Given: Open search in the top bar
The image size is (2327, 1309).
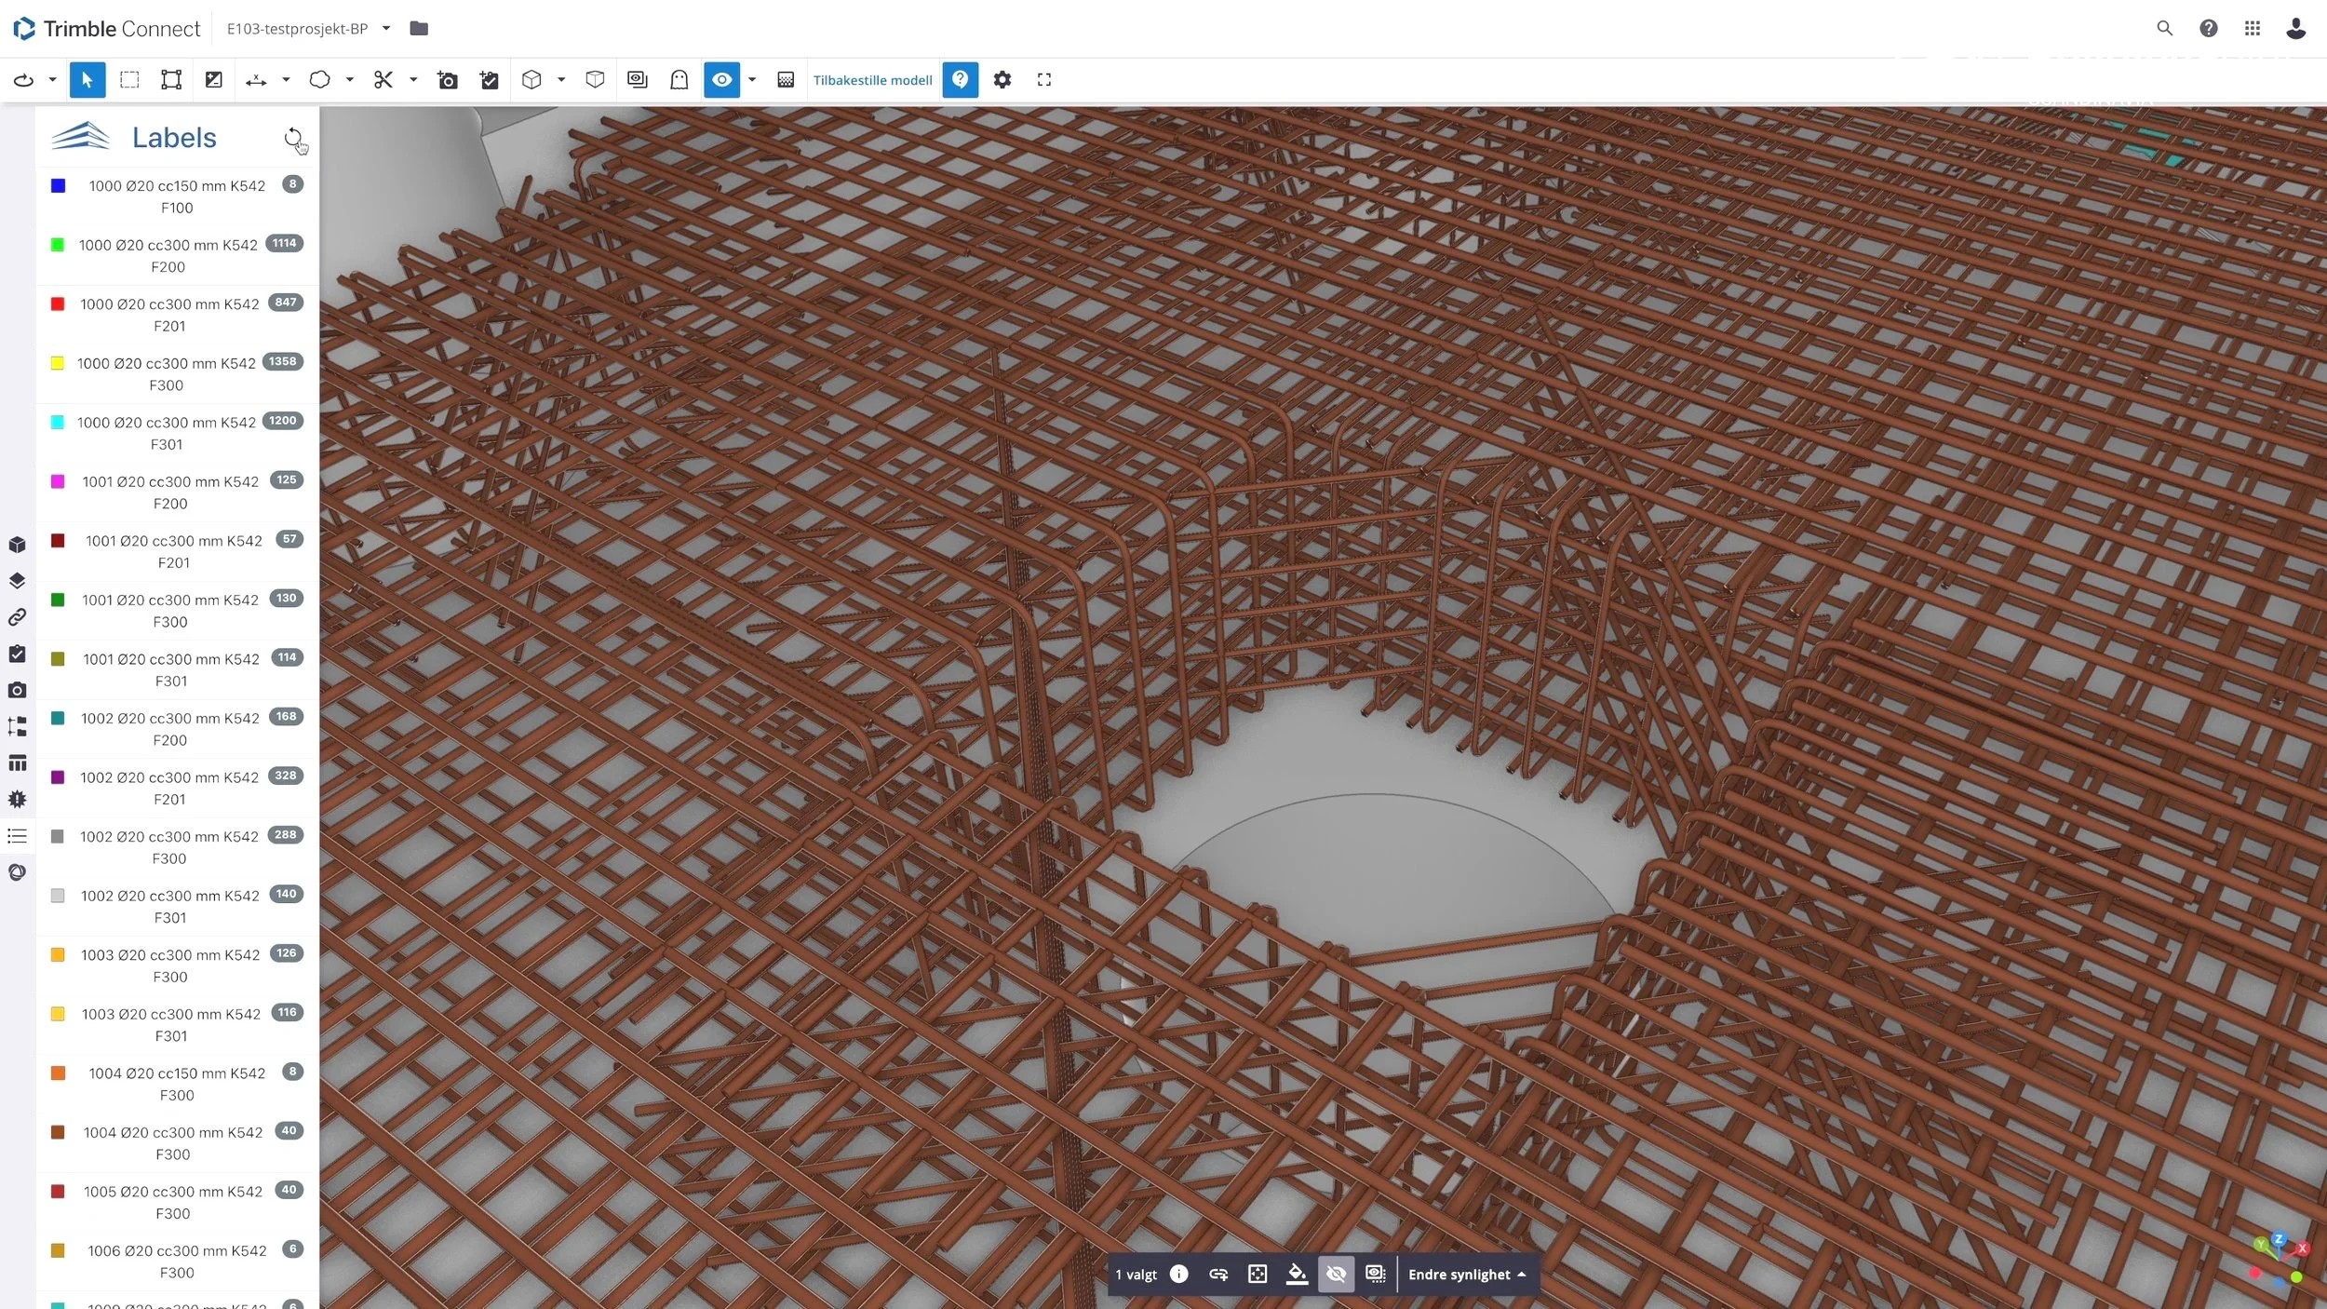Looking at the screenshot, I should point(2165,29).
